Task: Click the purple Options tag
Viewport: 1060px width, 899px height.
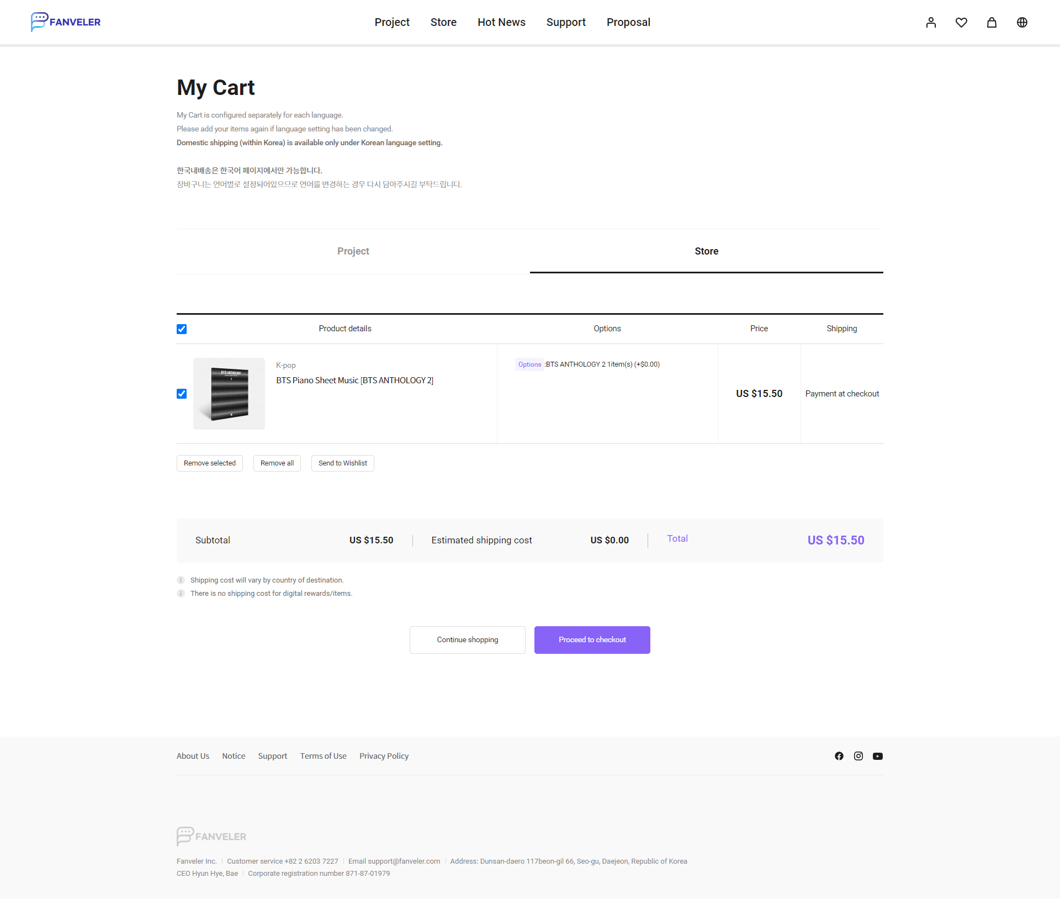Action: click(529, 364)
